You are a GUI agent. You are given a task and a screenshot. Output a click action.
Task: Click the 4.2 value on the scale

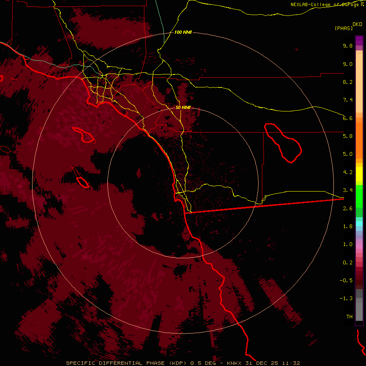[x=348, y=172]
